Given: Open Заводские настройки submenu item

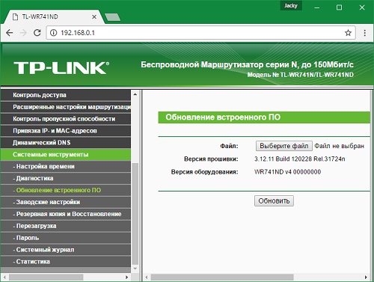Looking at the screenshot, I should coord(66,202).
